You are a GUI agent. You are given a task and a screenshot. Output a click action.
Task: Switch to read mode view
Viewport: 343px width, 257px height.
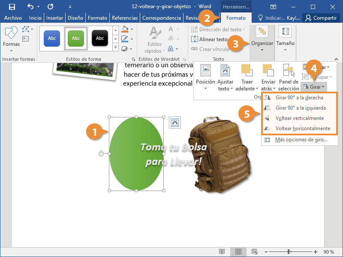(222, 251)
